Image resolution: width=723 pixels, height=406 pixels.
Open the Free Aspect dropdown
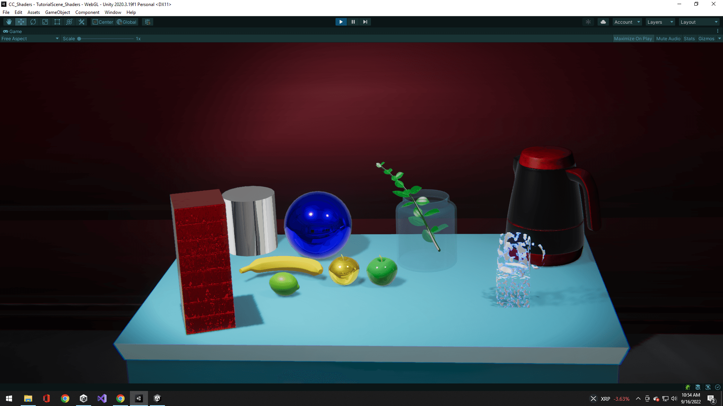pos(30,39)
